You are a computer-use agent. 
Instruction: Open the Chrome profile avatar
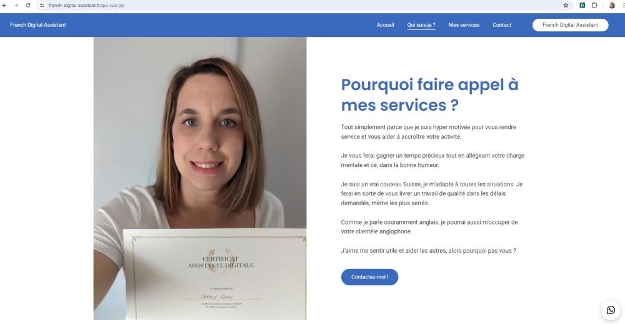(612, 5)
